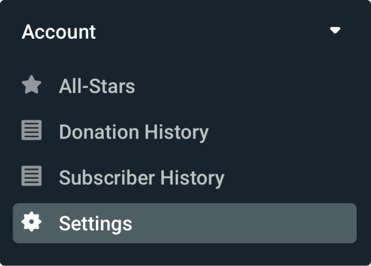This screenshot has width=371, height=266.
Task: Select the Settings menu item
Action: (x=184, y=223)
